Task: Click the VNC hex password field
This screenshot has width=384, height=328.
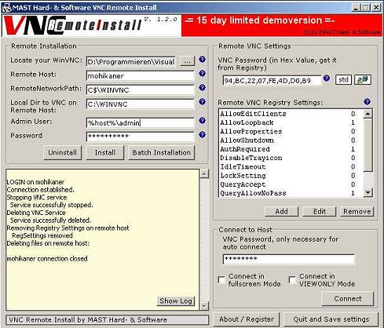Action: pos(272,81)
